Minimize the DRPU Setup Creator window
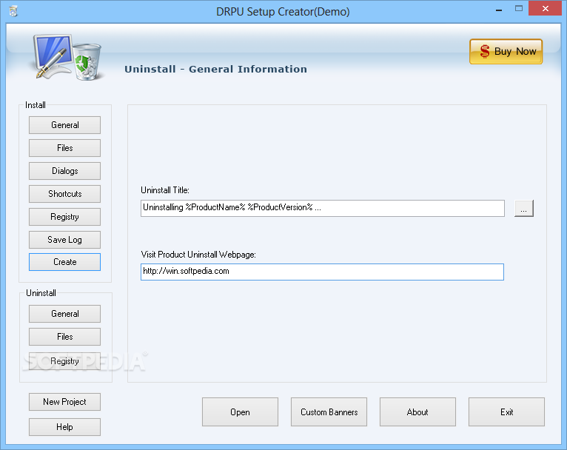 (499, 10)
